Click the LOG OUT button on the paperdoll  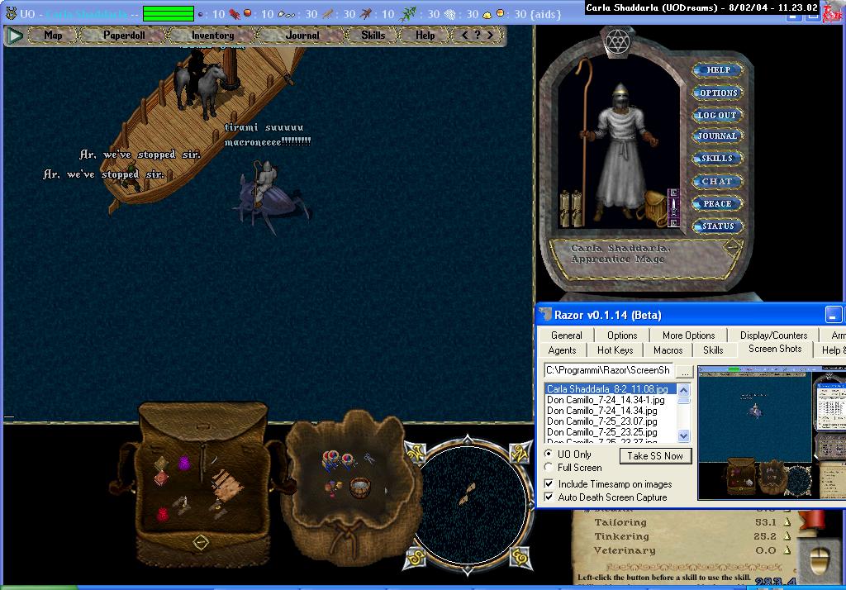(717, 115)
